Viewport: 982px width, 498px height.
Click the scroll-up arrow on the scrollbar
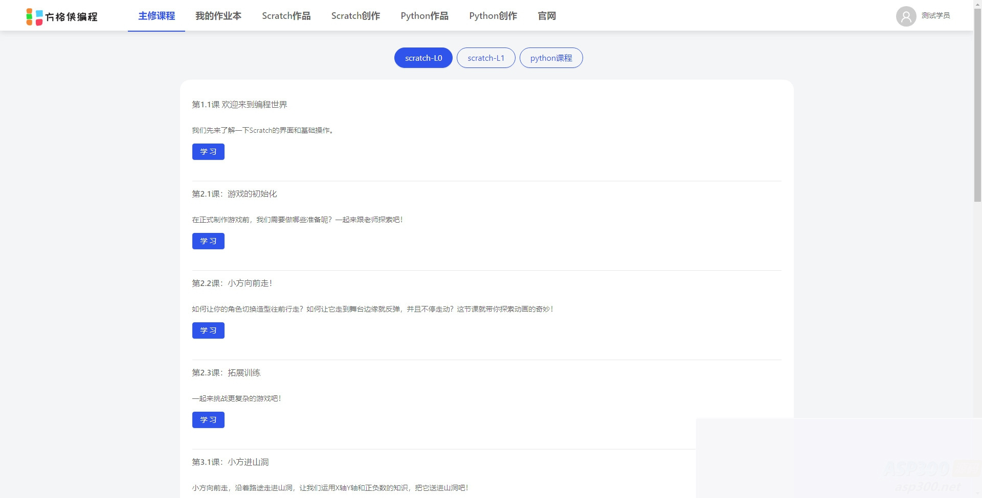[978, 4]
